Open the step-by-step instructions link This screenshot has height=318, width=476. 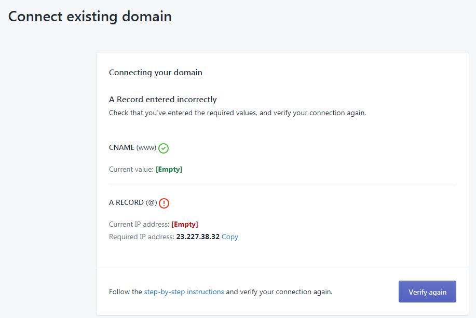click(184, 292)
